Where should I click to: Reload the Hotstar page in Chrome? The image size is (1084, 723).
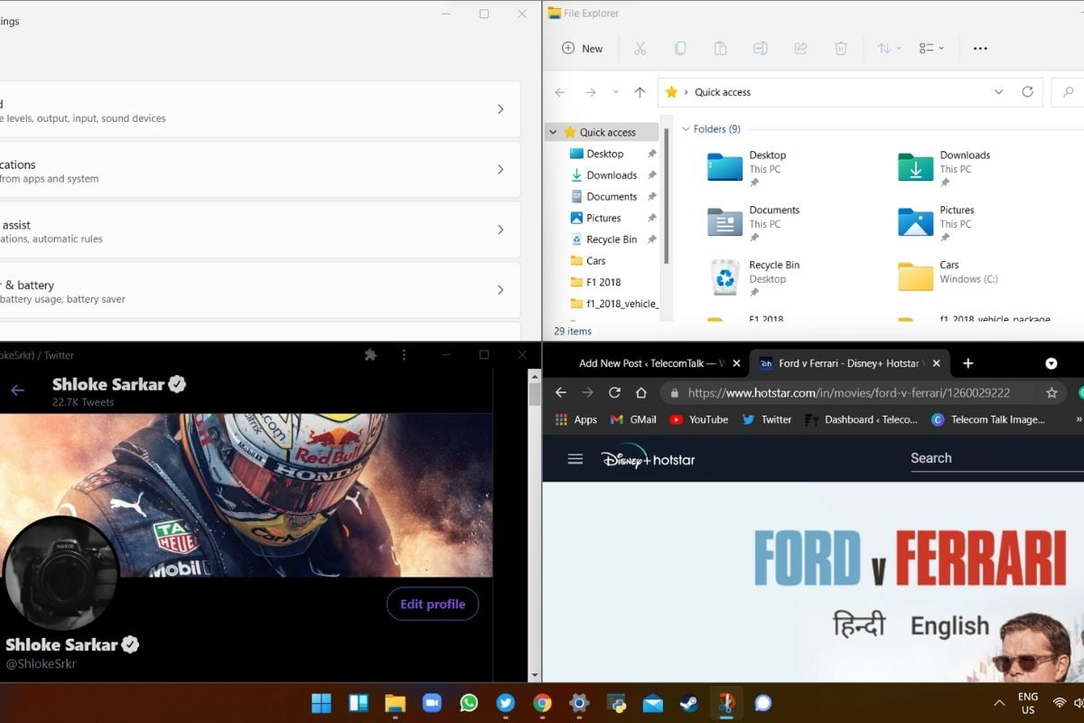coord(614,392)
